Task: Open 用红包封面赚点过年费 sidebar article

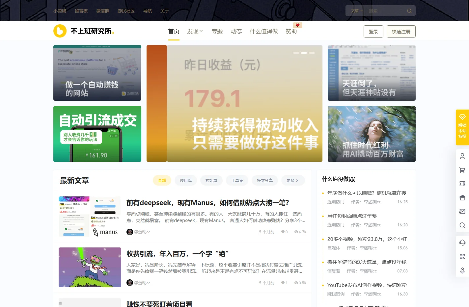Action: (352, 216)
